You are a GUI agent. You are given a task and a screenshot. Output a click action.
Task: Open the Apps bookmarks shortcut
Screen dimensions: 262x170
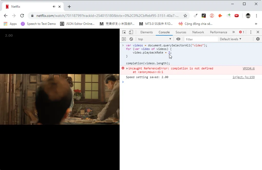point(10,24)
